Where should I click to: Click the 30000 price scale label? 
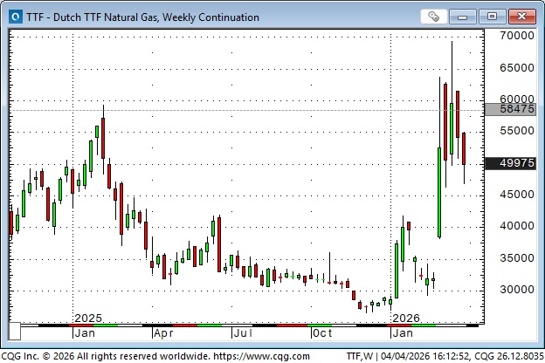tap(512, 290)
